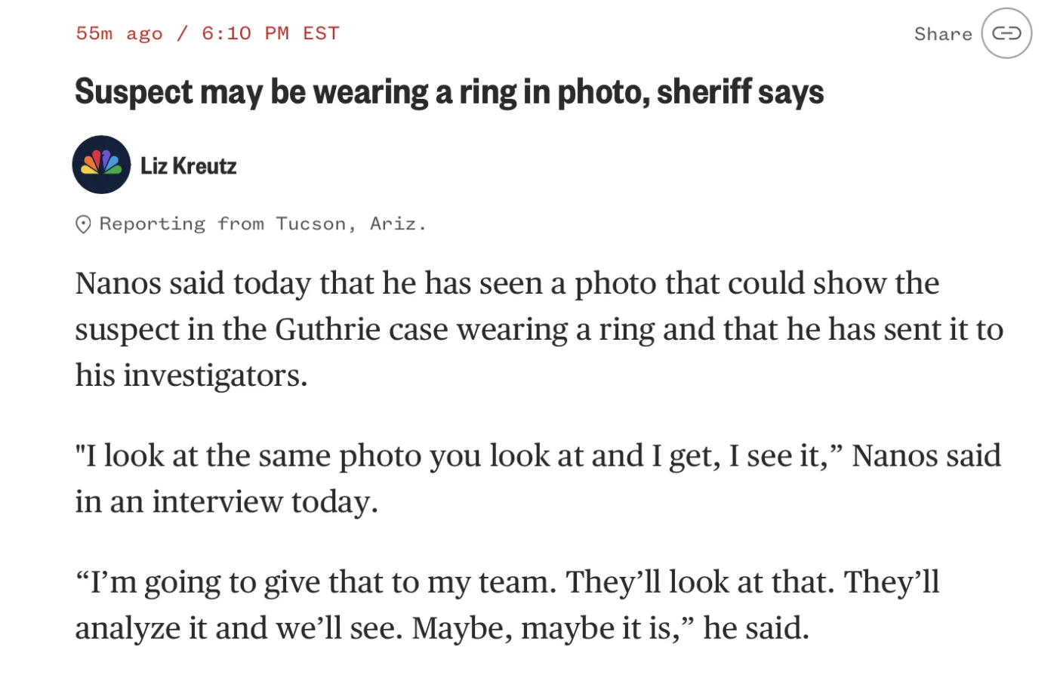Click "his investigators." ending the first paragraph
Screen dimensions: 1057x675
tap(191, 375)
